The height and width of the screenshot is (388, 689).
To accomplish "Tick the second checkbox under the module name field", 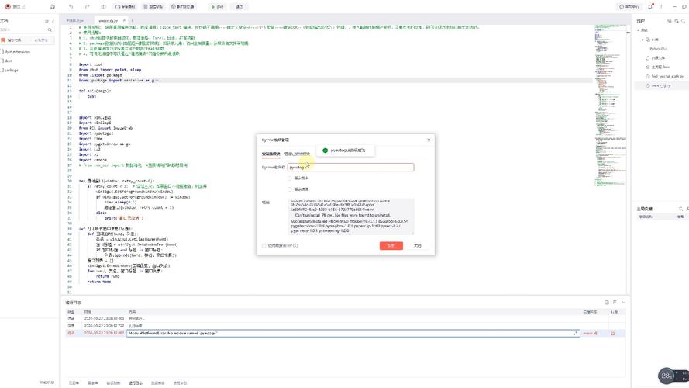I will click(290, 189).
